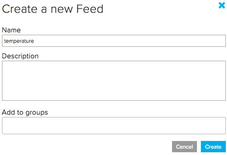
Task: Open the groups selection box
Action: point(113,126)
